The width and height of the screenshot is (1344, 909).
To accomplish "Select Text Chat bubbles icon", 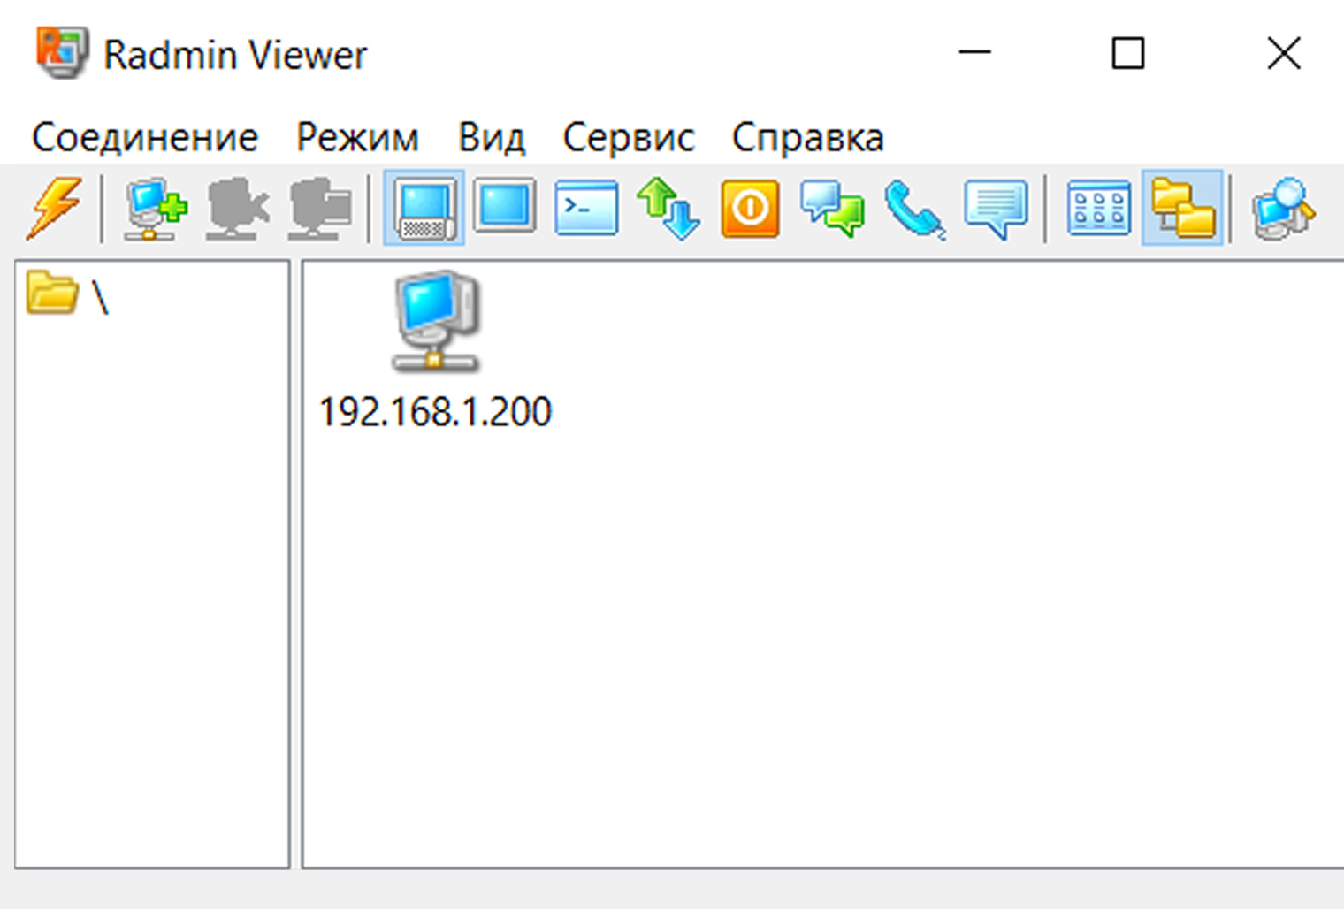I will (832, 209).
